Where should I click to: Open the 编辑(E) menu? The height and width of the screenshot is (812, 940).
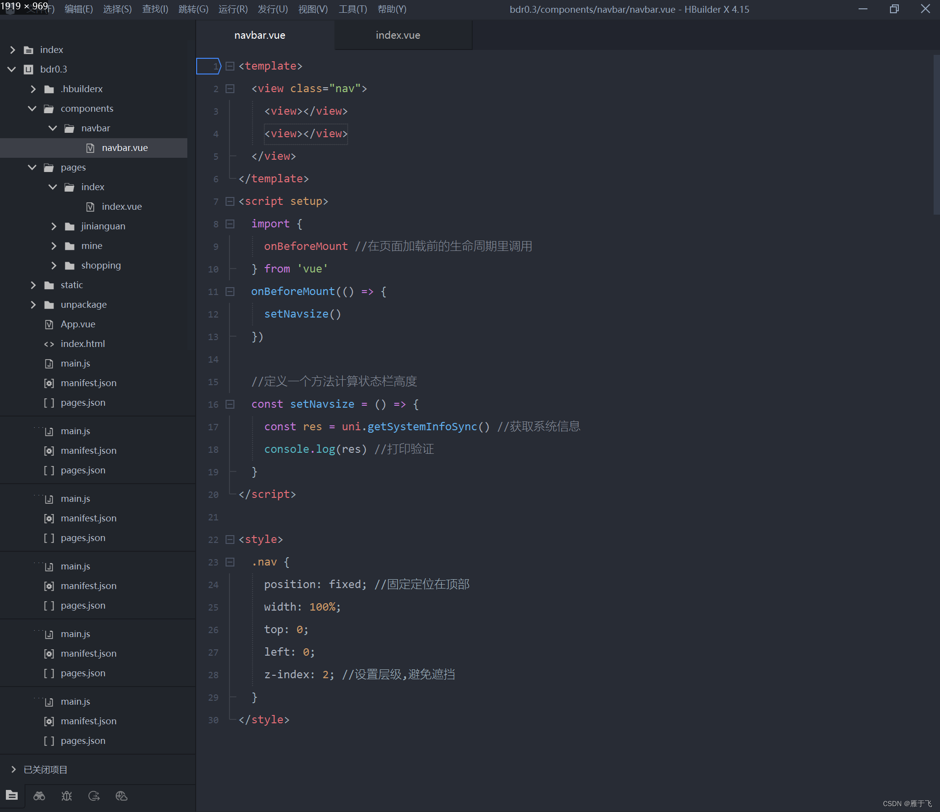pyautogui.click(x=78, y=9)
